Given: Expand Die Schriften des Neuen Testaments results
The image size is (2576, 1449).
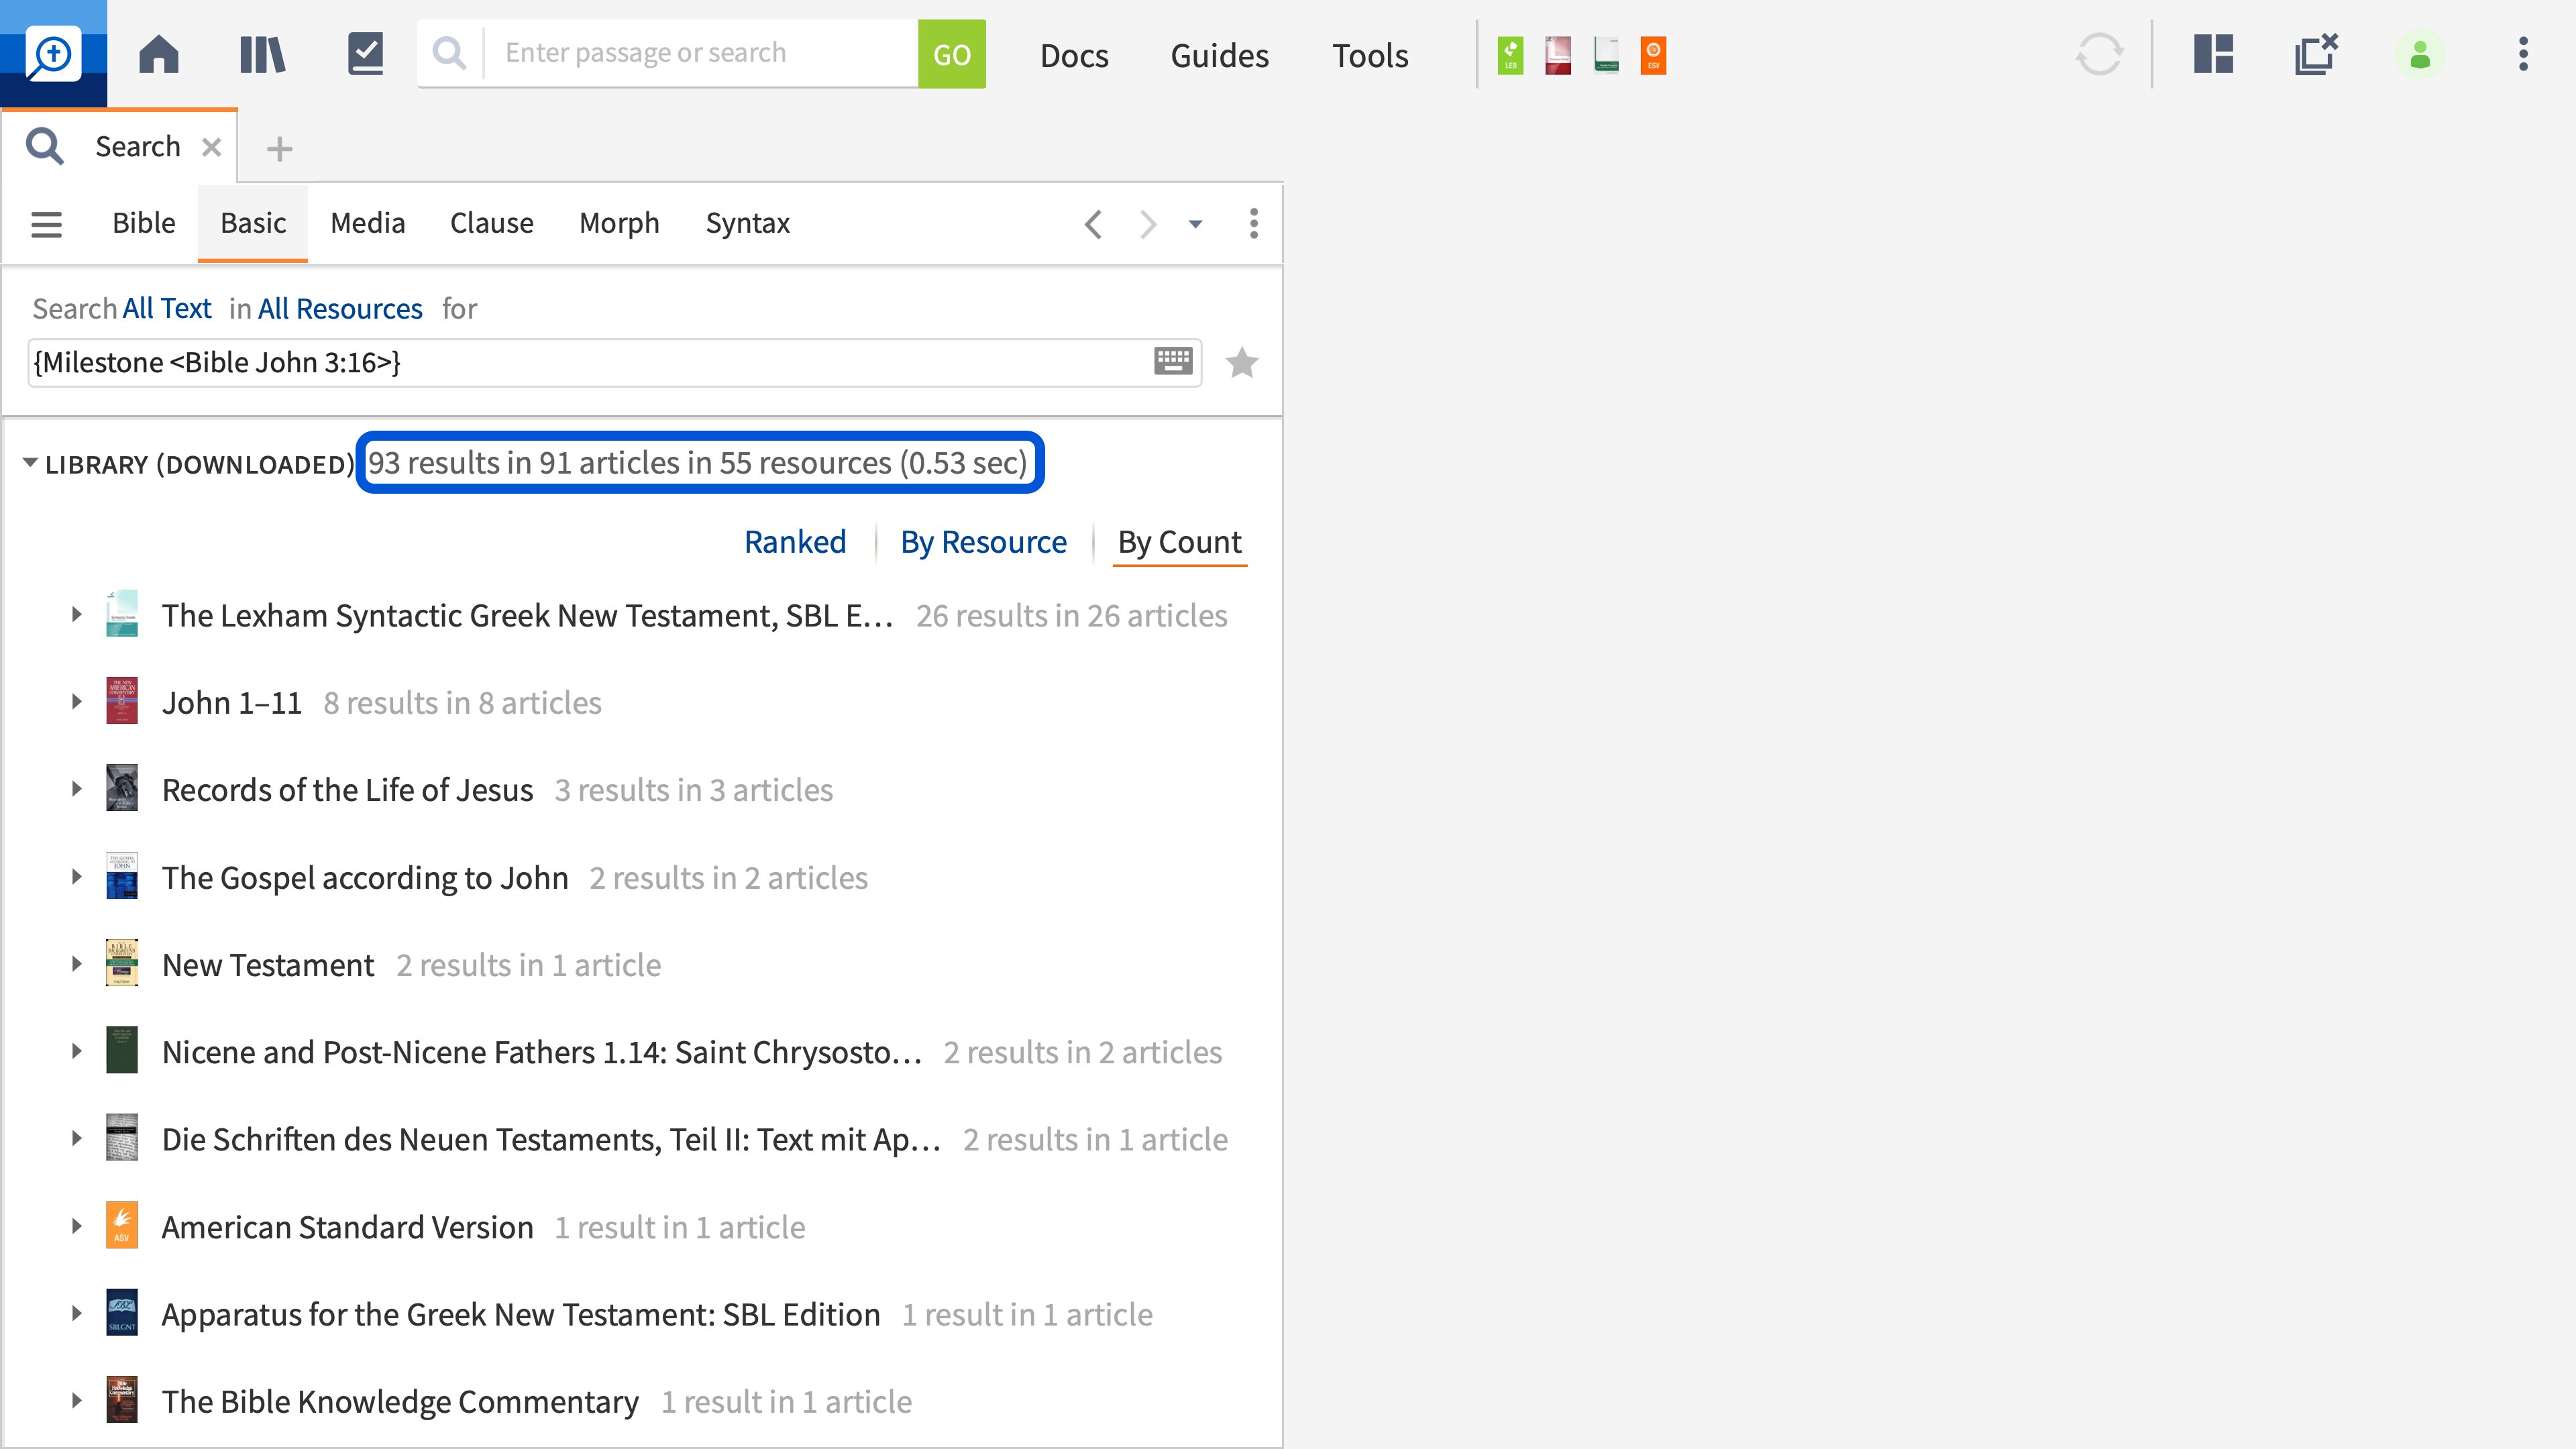Looking at the screenshot, I should (76, 1138).
